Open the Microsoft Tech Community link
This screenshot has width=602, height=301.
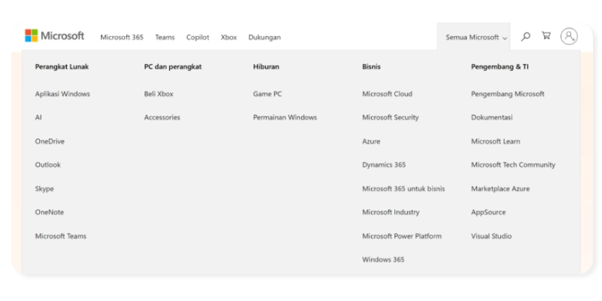[513, 165]
